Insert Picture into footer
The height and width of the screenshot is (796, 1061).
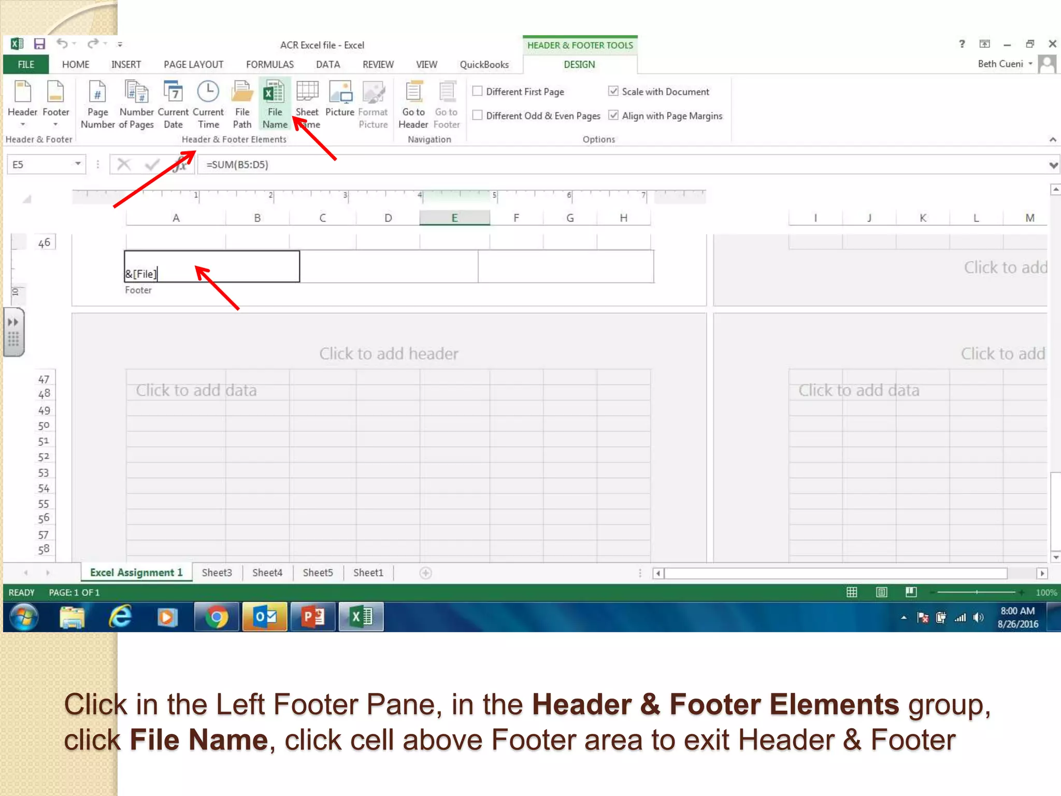pos(340,98)
